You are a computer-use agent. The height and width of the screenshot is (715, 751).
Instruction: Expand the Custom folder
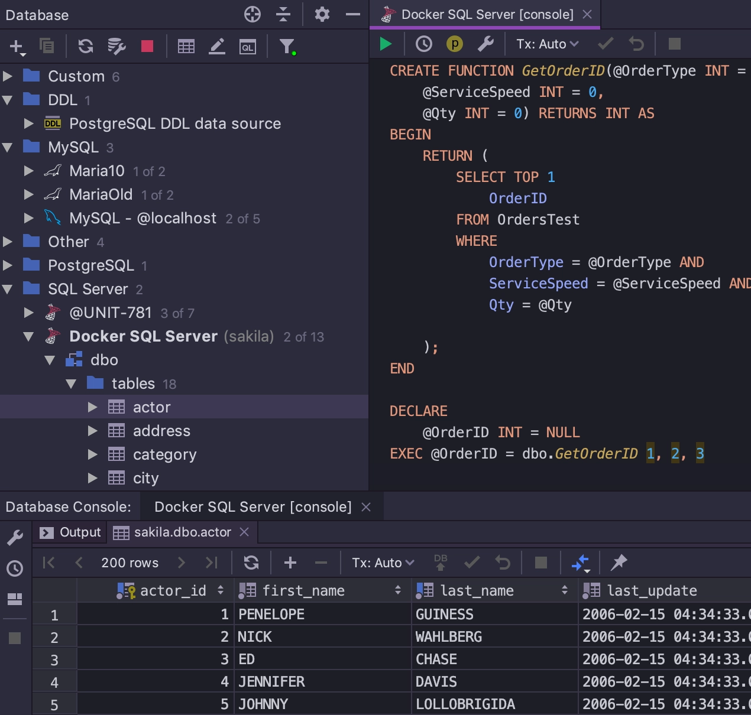[x=8, y=76]
